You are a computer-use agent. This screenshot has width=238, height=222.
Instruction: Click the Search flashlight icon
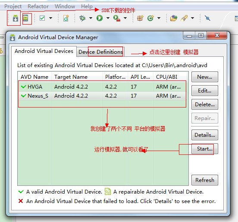point(184,18)
